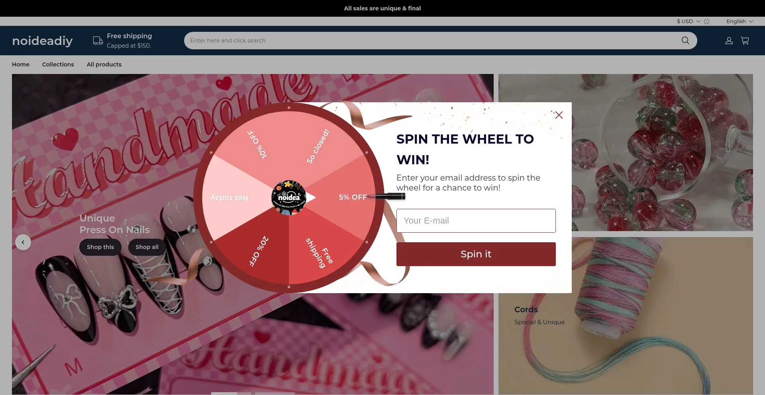Click the noidea logo at wheel center
The image size is (765, 395).
pos(289,197)
